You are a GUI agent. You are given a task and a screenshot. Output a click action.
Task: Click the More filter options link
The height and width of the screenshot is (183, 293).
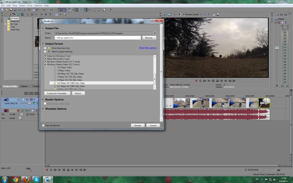click(x=148, y=48)
